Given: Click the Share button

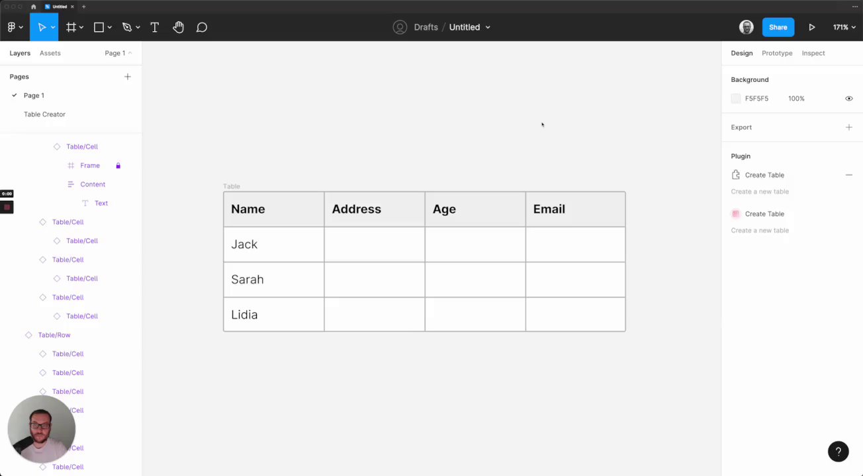Looking at the screenshot, I should [x=778, y=27].
